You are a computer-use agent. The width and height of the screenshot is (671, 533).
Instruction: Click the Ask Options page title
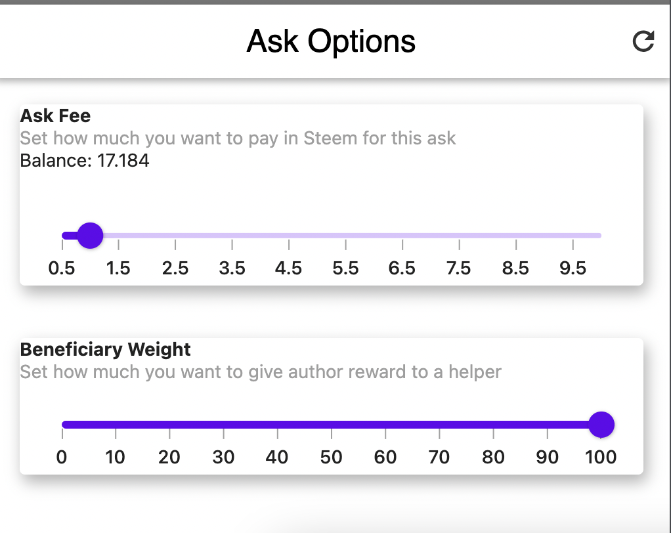click(x=331, y=41)
